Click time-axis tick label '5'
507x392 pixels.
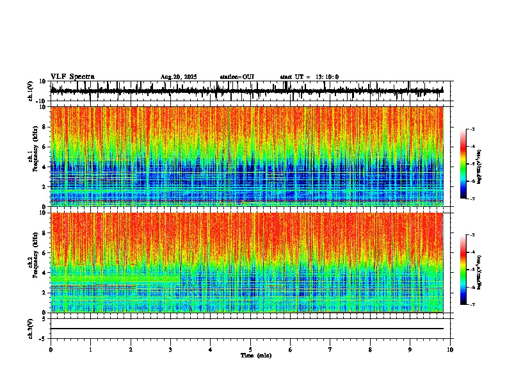(x=250, y=350)
